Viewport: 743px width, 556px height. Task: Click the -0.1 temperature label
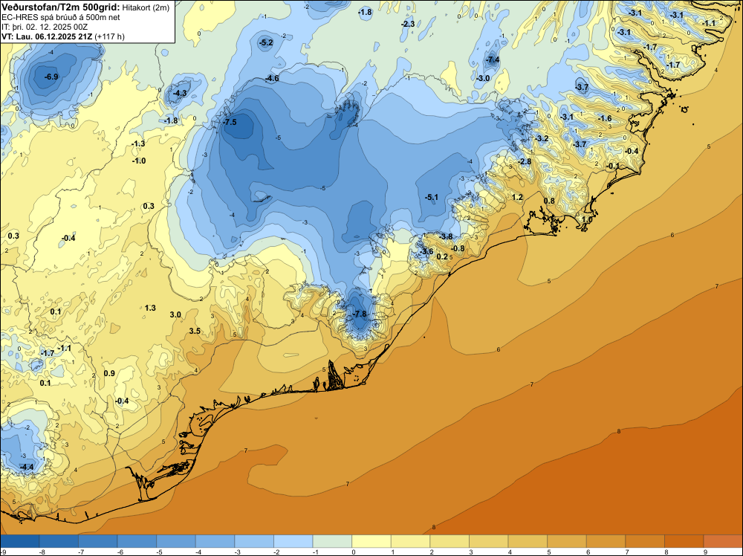click(613, 166)
